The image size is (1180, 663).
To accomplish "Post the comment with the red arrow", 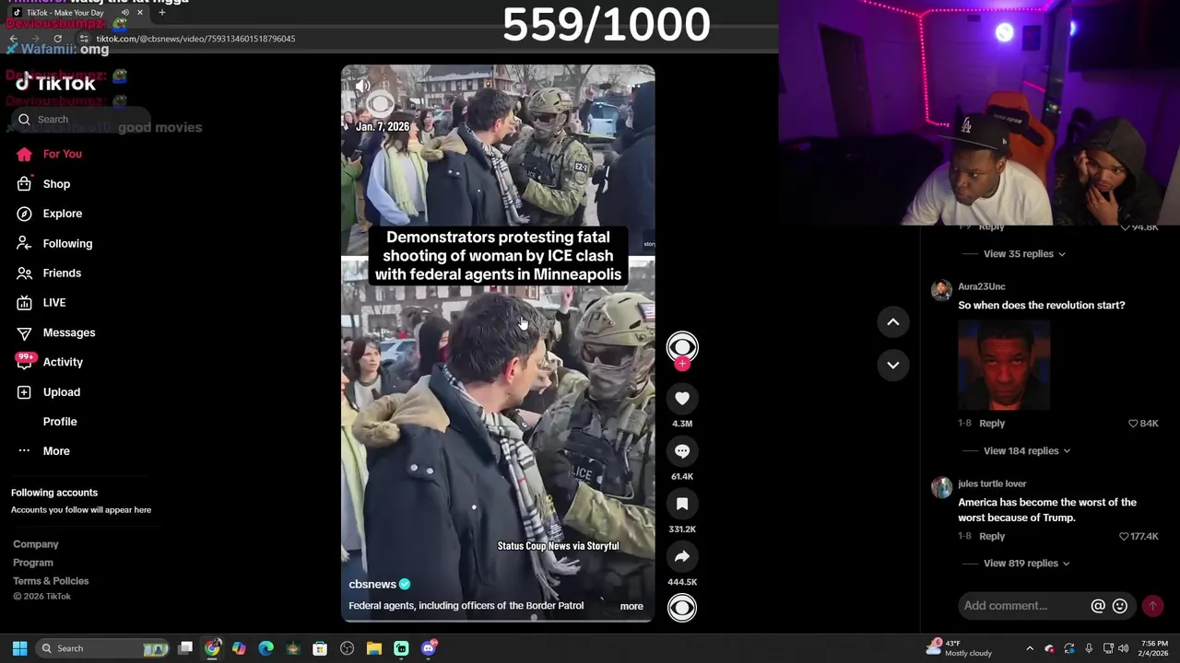I will 1152,606.
